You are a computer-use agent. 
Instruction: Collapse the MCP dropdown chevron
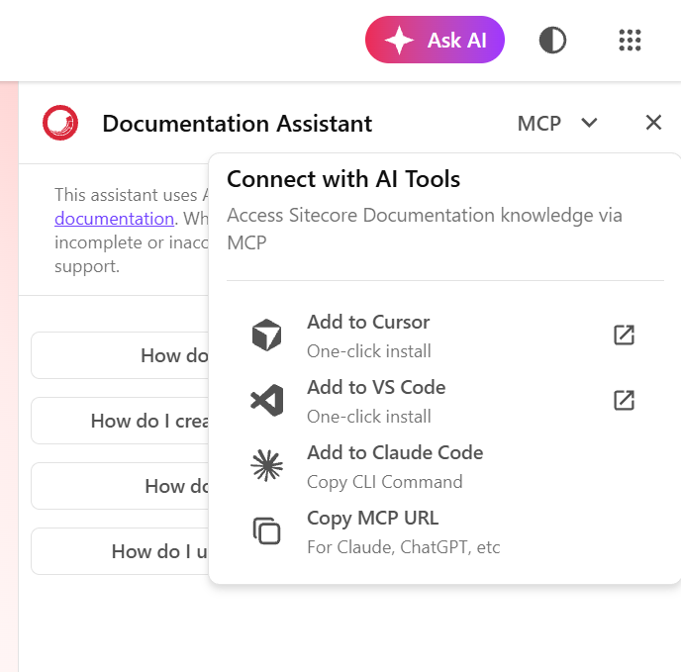[x=589, y=123]
